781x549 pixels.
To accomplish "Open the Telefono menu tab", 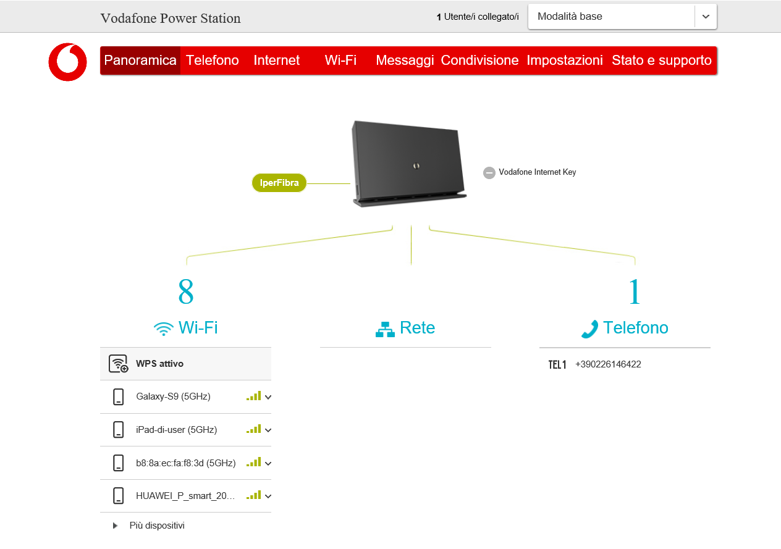I will click(213, 61).
